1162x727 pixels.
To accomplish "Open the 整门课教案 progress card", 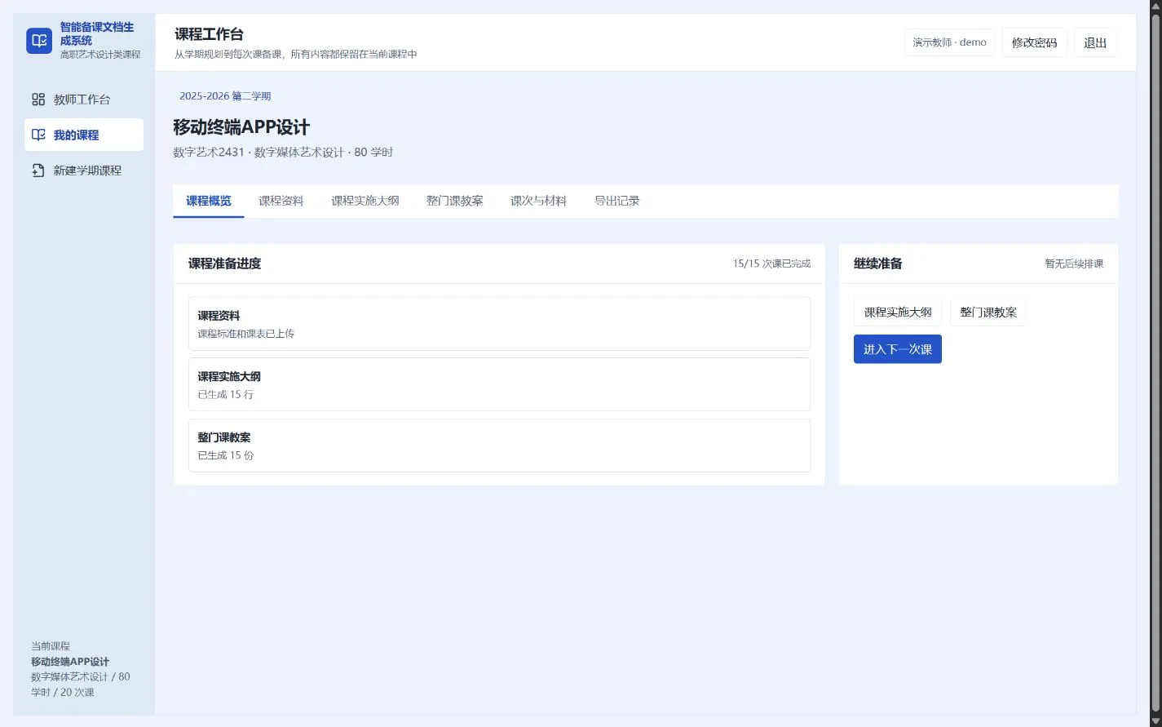I will [x=499, y=446].
